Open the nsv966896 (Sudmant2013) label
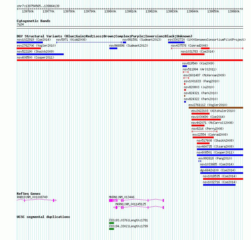The height and width of the screenshot is (240, 251). click(x=129, y=46)
